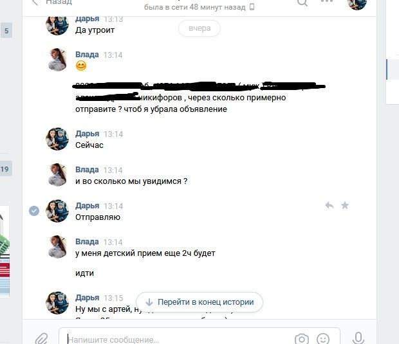
Task: Go back via the Назад button
Action: tap(52, 3)
